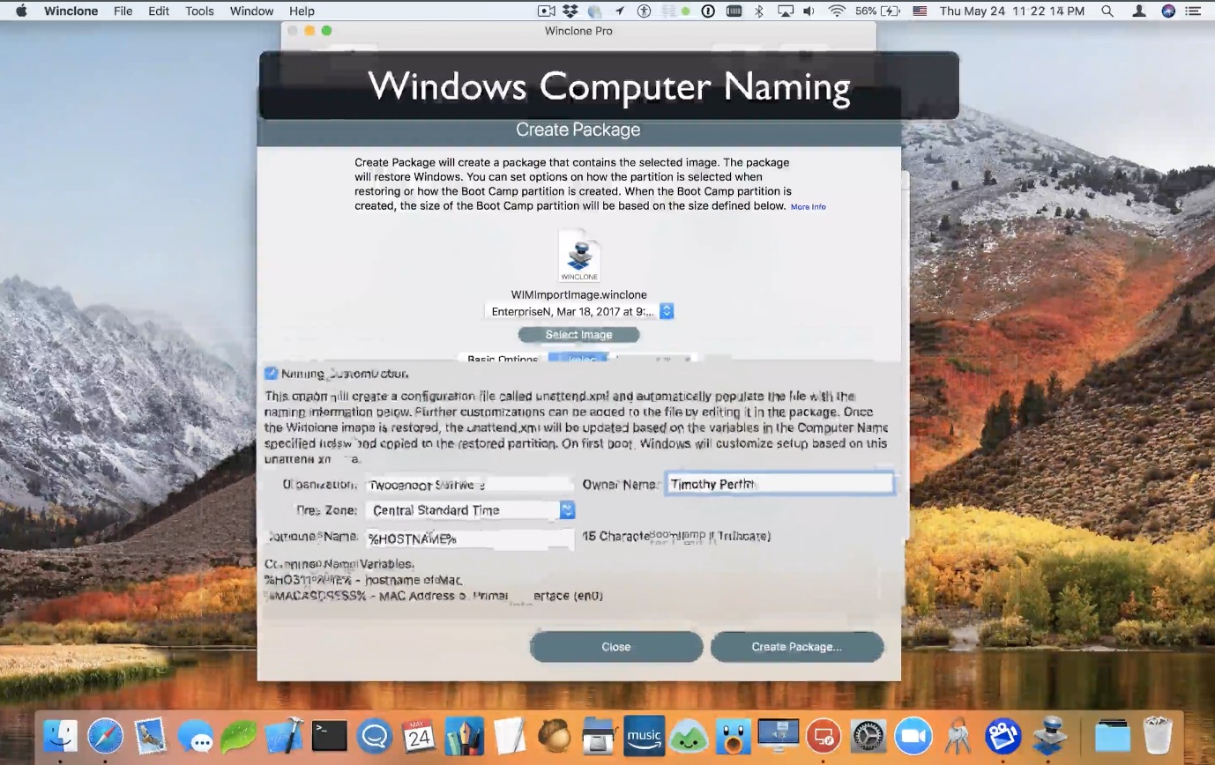1215x765 pixels.
Task: Open the Help menu
Action: pyautogui.click(x=302, y=11)
